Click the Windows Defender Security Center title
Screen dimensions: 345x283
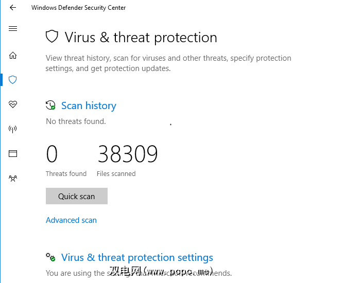78,8
